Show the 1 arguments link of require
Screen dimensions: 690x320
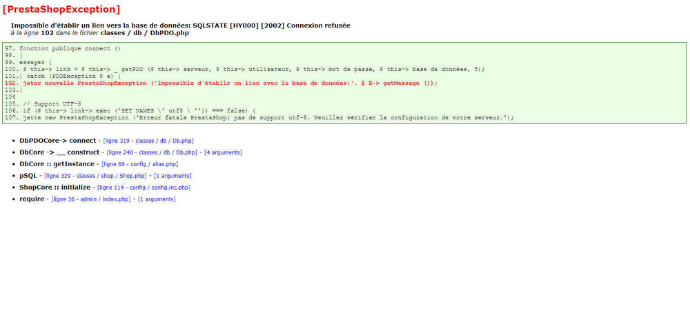pos(157,199)
